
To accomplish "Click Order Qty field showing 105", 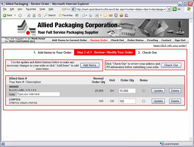I will point(127,101).
